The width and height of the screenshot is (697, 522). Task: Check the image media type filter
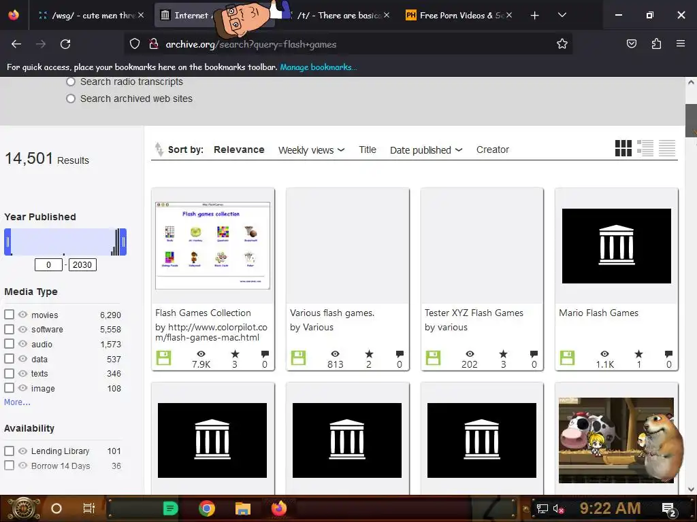(x=9, y=388)
